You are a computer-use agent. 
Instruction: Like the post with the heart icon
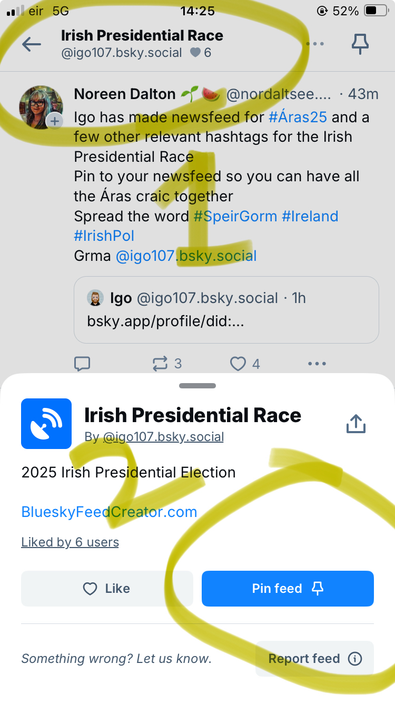point(239,364)
